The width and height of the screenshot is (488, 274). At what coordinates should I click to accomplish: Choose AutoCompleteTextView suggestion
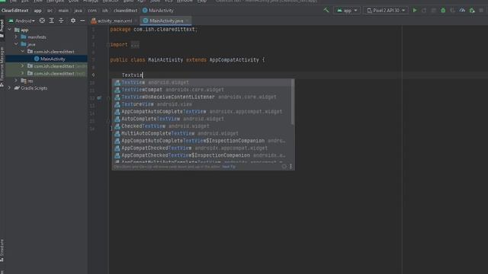201,119
